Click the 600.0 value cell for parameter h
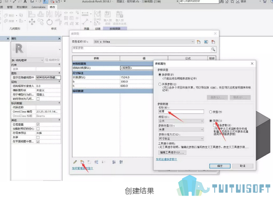The height and width of the screenshot is (197, 273). coord(136,86)
